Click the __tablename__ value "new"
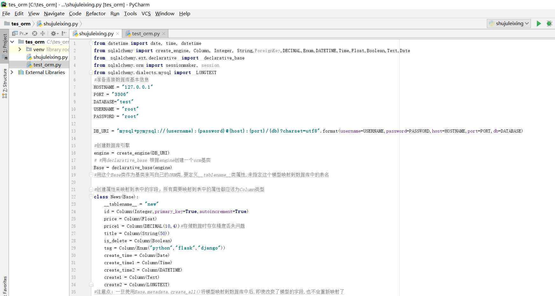This screenshot has width=555, height=296. click(152, 204)
